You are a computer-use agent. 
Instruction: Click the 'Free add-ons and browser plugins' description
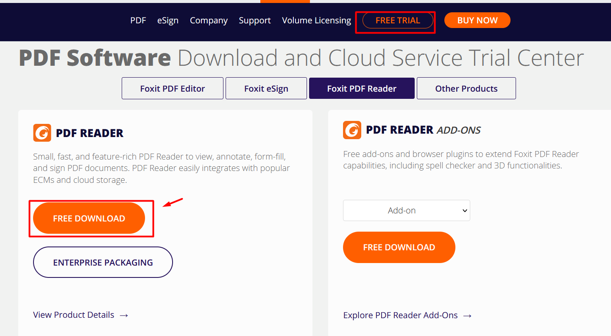(x=461, y=160)
